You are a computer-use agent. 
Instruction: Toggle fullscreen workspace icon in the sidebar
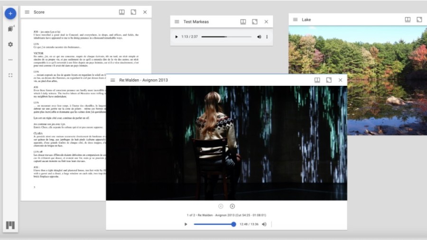coord(10,75)
